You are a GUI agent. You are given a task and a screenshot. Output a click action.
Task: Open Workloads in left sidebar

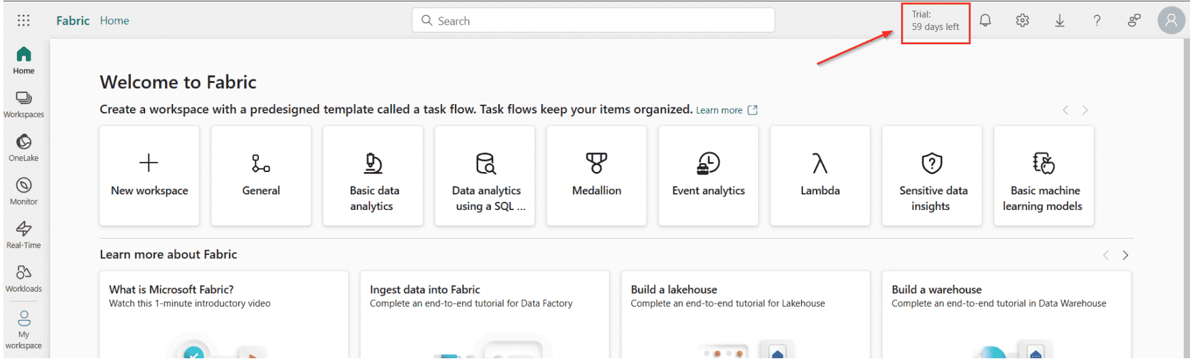pyautogui.click(x=24, y=278)
